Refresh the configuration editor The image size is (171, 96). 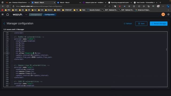click(128, 24)
